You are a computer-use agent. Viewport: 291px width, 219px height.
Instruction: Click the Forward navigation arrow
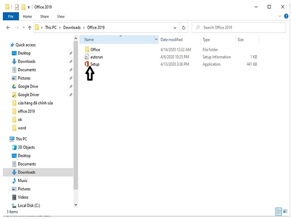tap(16, 28)
